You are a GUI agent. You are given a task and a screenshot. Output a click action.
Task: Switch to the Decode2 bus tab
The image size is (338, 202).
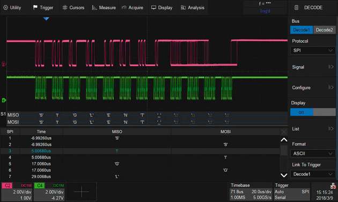[x=325, y=30]
